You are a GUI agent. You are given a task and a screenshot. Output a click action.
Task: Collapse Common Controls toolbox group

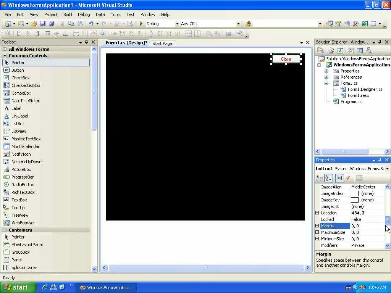click(5, 56)
